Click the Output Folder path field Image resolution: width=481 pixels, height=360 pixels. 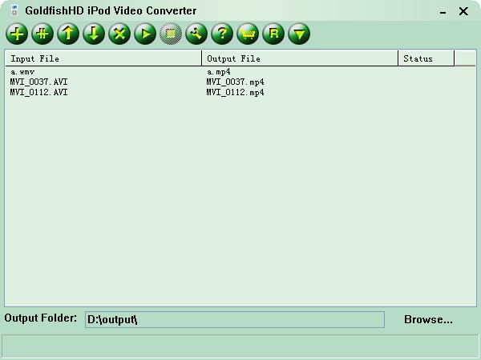(x=235, y=319)
